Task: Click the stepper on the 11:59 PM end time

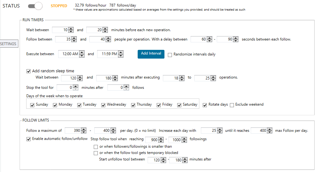Action: 121,54
